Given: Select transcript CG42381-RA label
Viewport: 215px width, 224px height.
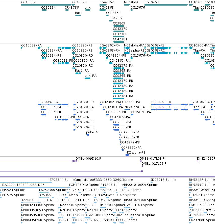Looking at the screenshot, I should [x=123, y=96].
